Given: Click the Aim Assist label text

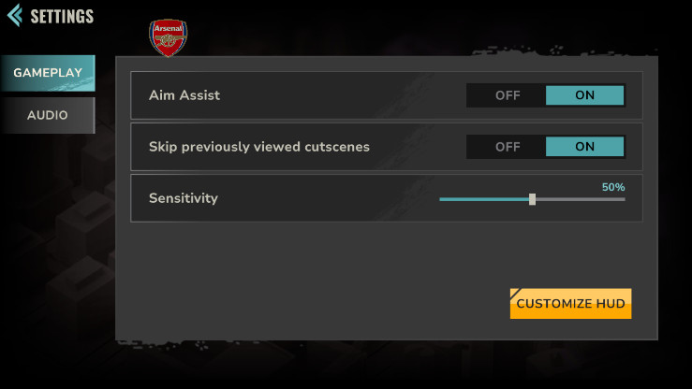Looking at the screenshot, I should point(184,95).
